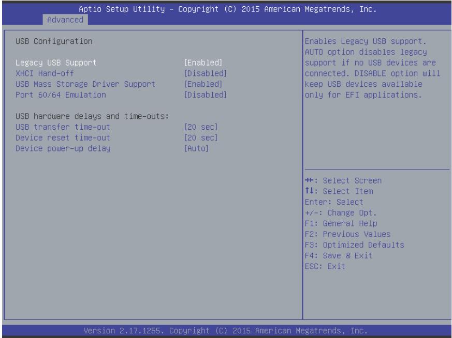Select Device power-up delay option
This screenshot has width=452, height=338.
tap(63, 148)
